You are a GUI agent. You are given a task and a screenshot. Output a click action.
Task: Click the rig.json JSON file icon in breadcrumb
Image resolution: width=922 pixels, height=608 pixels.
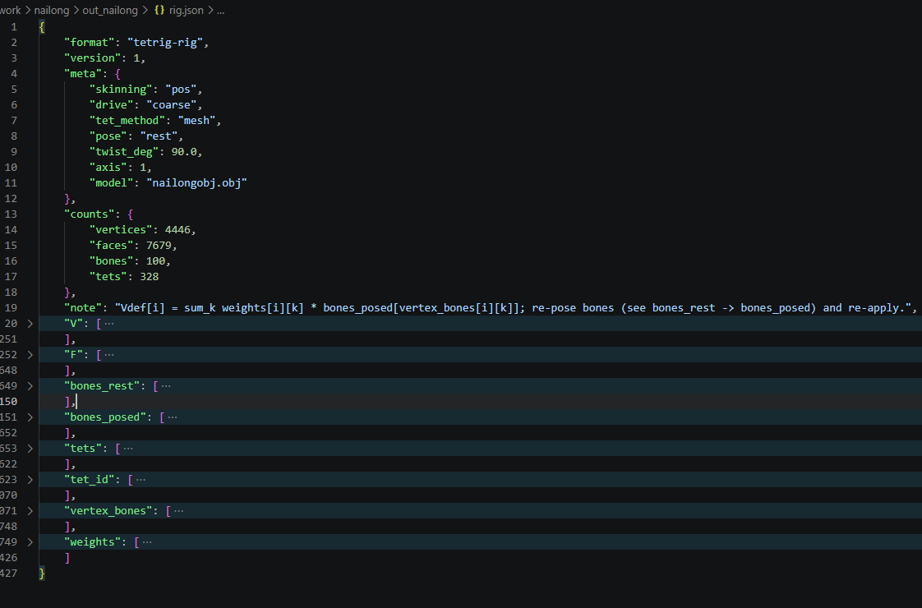159,10
